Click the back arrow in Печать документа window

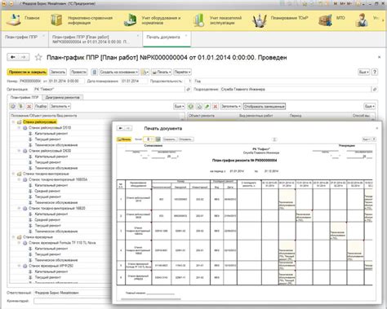pyautogui.click(x=120, y=128)
